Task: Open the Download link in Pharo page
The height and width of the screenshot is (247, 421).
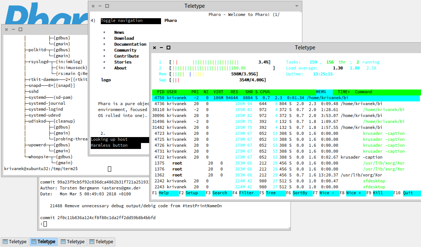Action: coord(124,38)
